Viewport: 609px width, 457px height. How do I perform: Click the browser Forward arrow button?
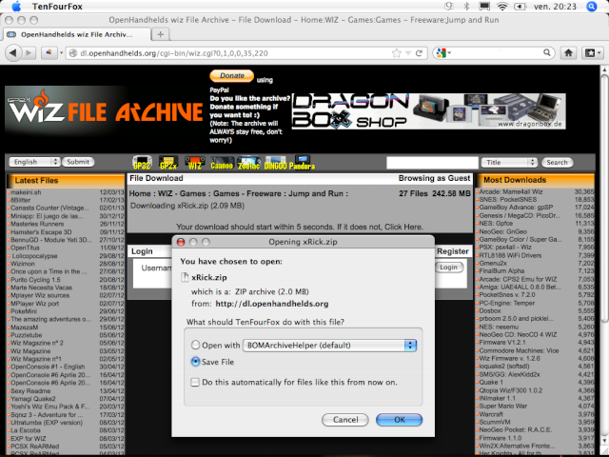29,53
